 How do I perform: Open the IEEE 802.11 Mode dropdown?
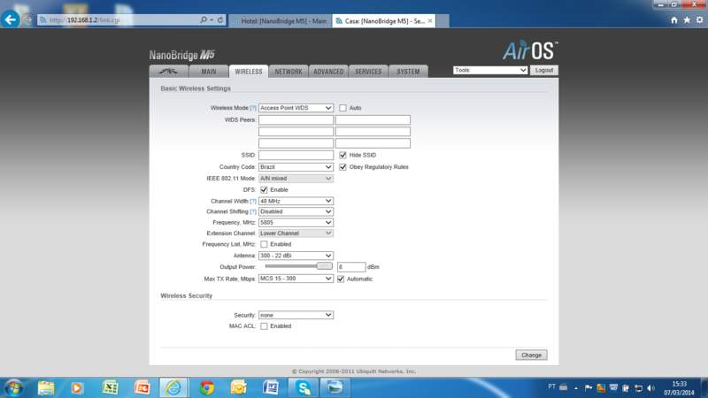pos(296,179)
